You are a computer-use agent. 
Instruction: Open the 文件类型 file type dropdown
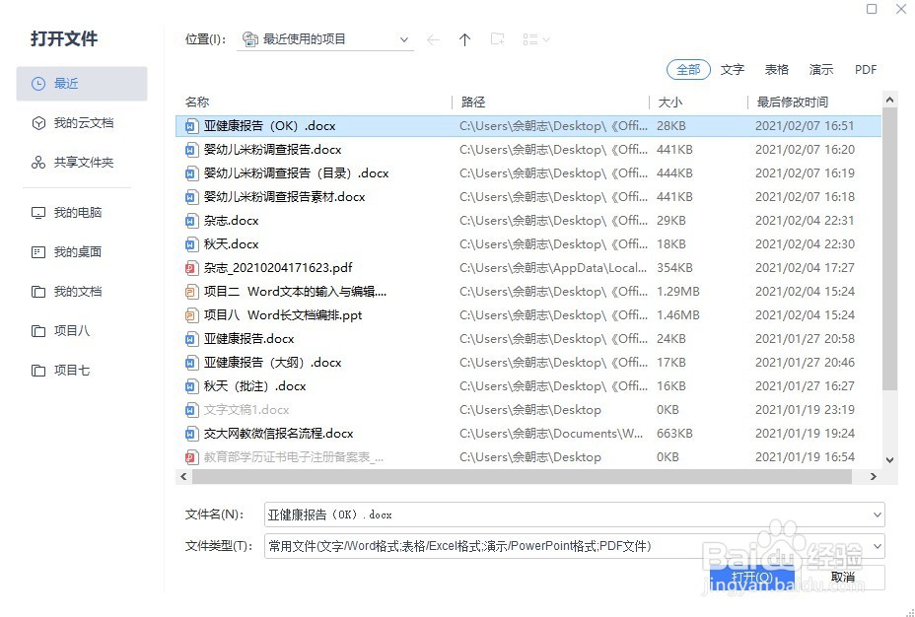877,546
